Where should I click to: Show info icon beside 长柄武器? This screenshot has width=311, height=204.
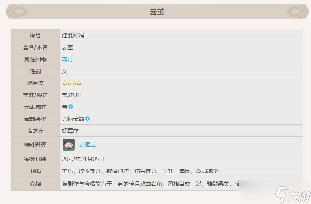[x=87, y=119]
